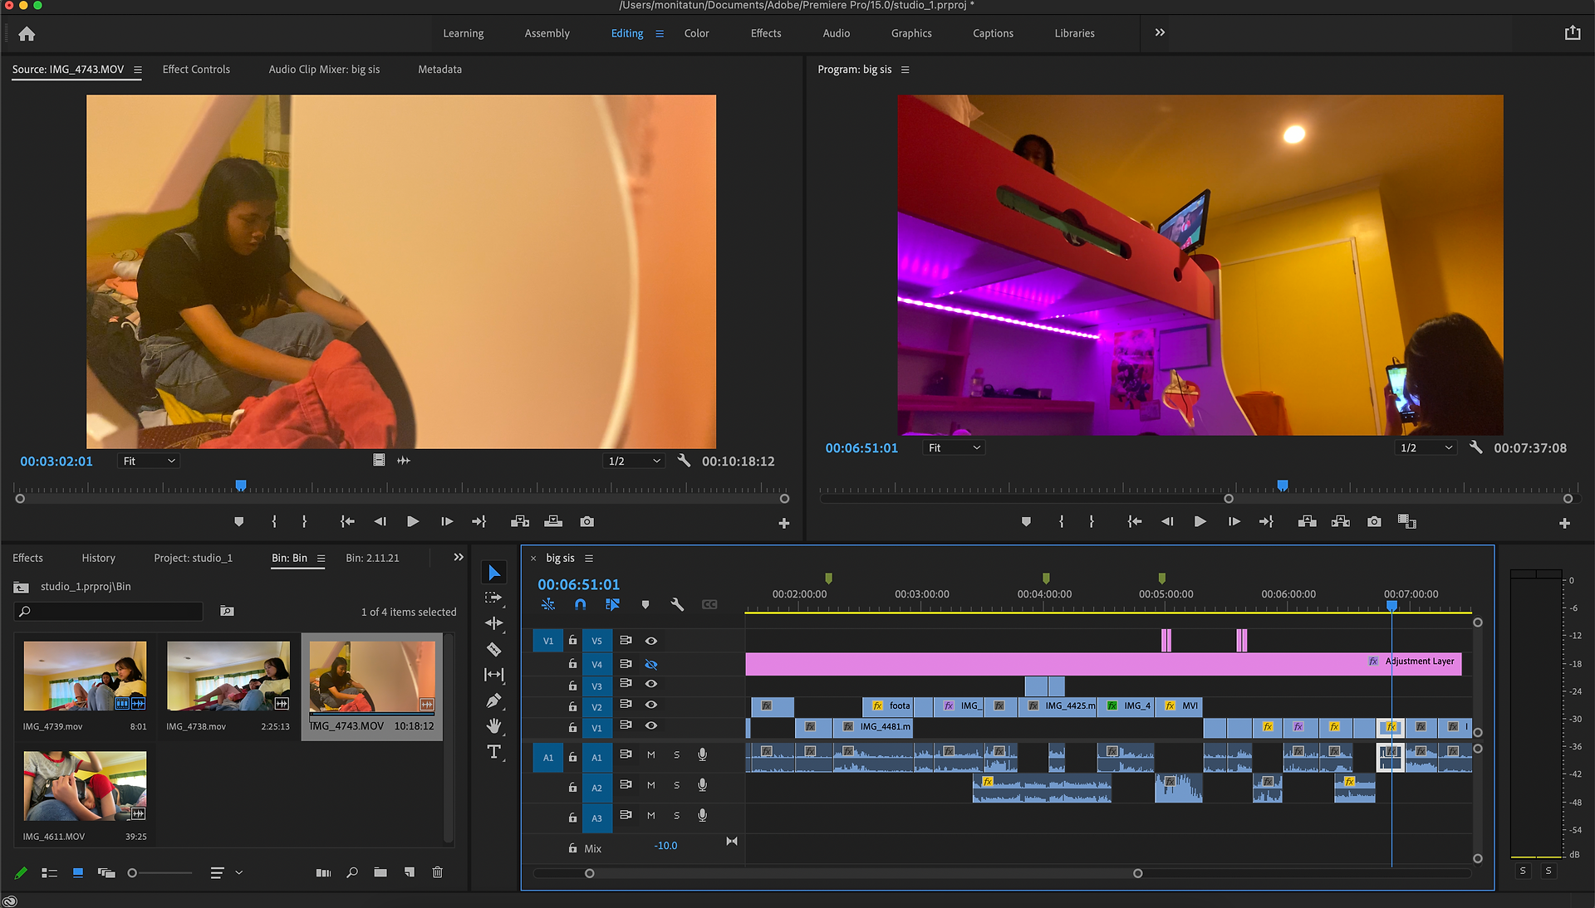Open History panel tab
1595x908 pixels.
pos(98,558)
